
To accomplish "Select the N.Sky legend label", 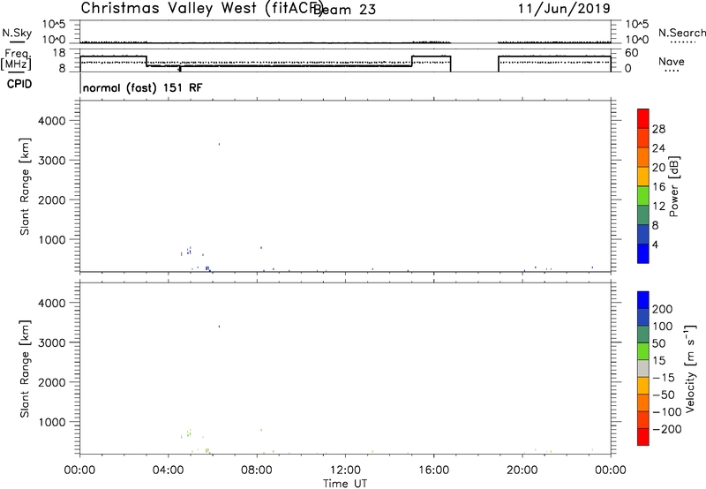I will pyautogui.click(x=17, y=33).
